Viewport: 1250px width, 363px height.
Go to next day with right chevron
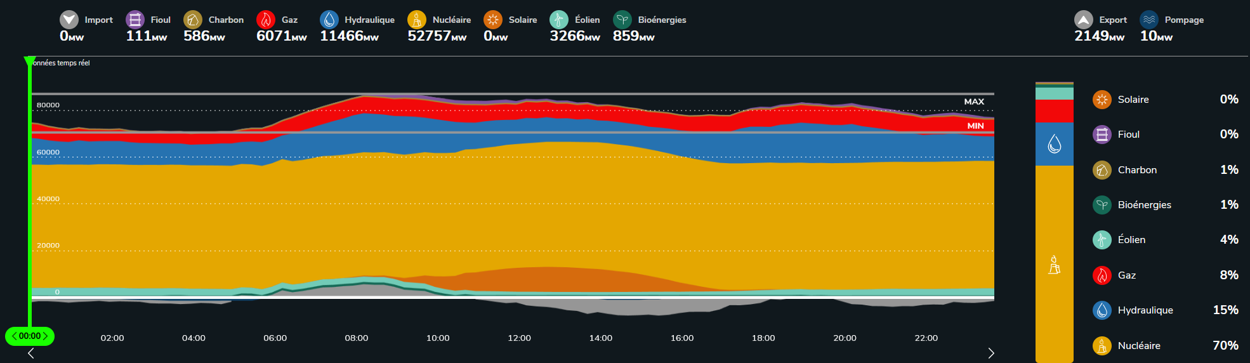[991, 353]
